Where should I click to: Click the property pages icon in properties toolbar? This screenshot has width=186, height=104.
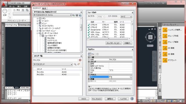point(97,54)
